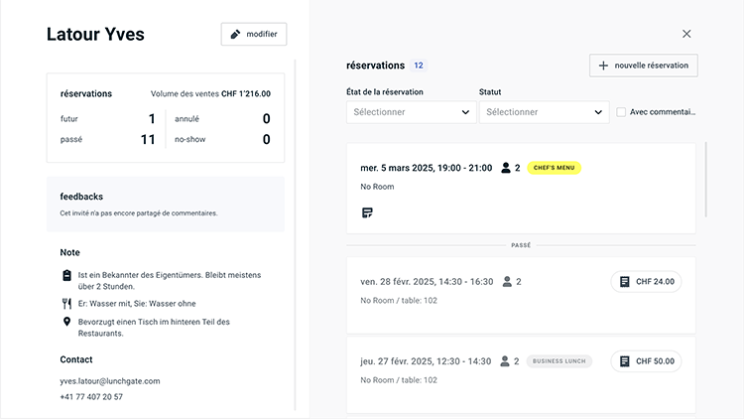Select the Business Lunch tag
Viewport: 744px width, 419px height.
click(559, 361)
